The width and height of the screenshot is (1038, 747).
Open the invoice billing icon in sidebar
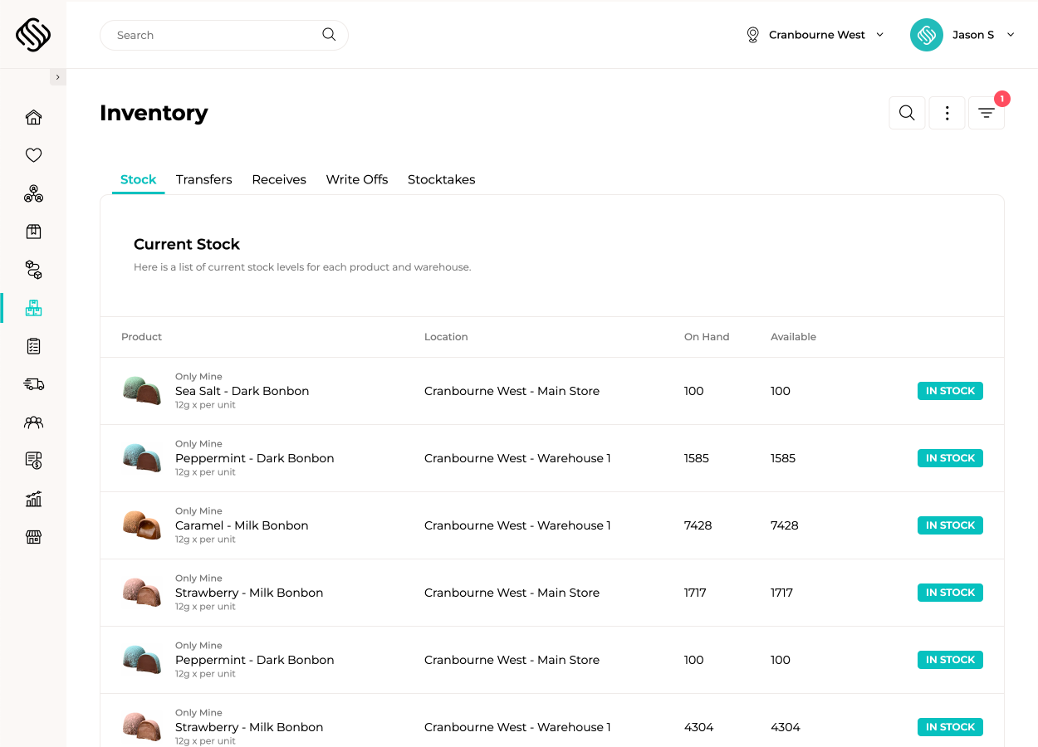click(x=33, y=461)
